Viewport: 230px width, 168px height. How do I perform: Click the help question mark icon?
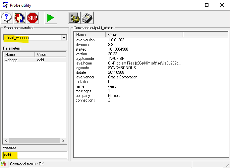(7, 17)
